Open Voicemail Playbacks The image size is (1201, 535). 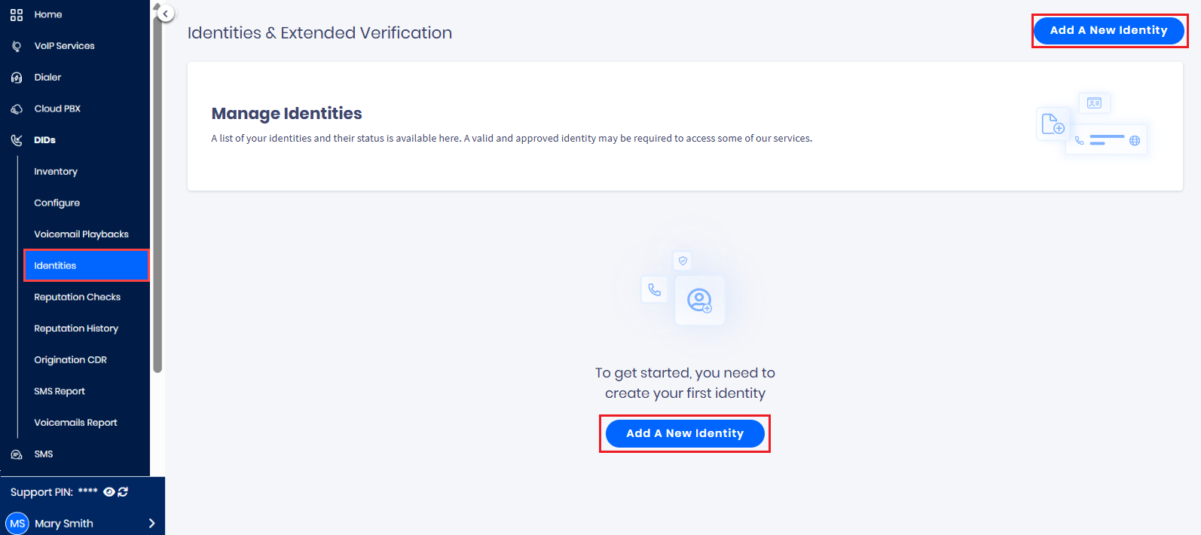pyautogui.click(x=81, y=234)
